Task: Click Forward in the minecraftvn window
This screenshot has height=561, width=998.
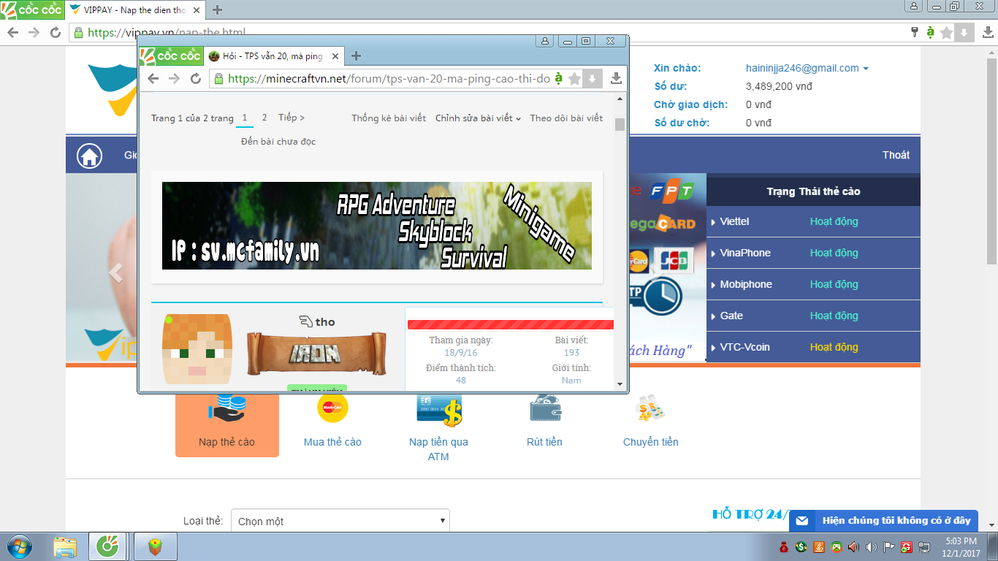Action: click(174, 79)
